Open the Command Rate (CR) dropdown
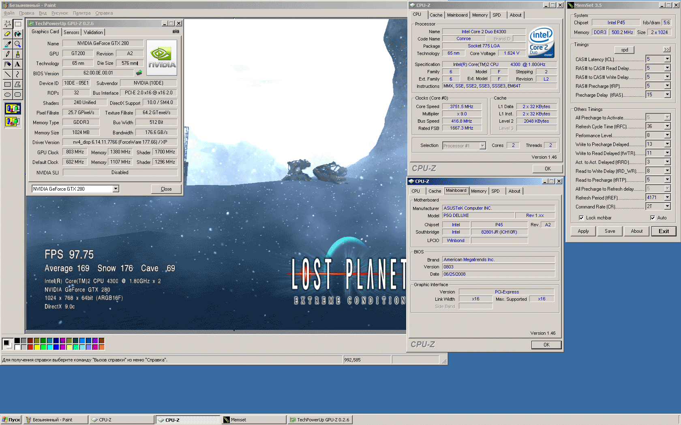Viewport: 681px width, 425px height. (667, 206)
